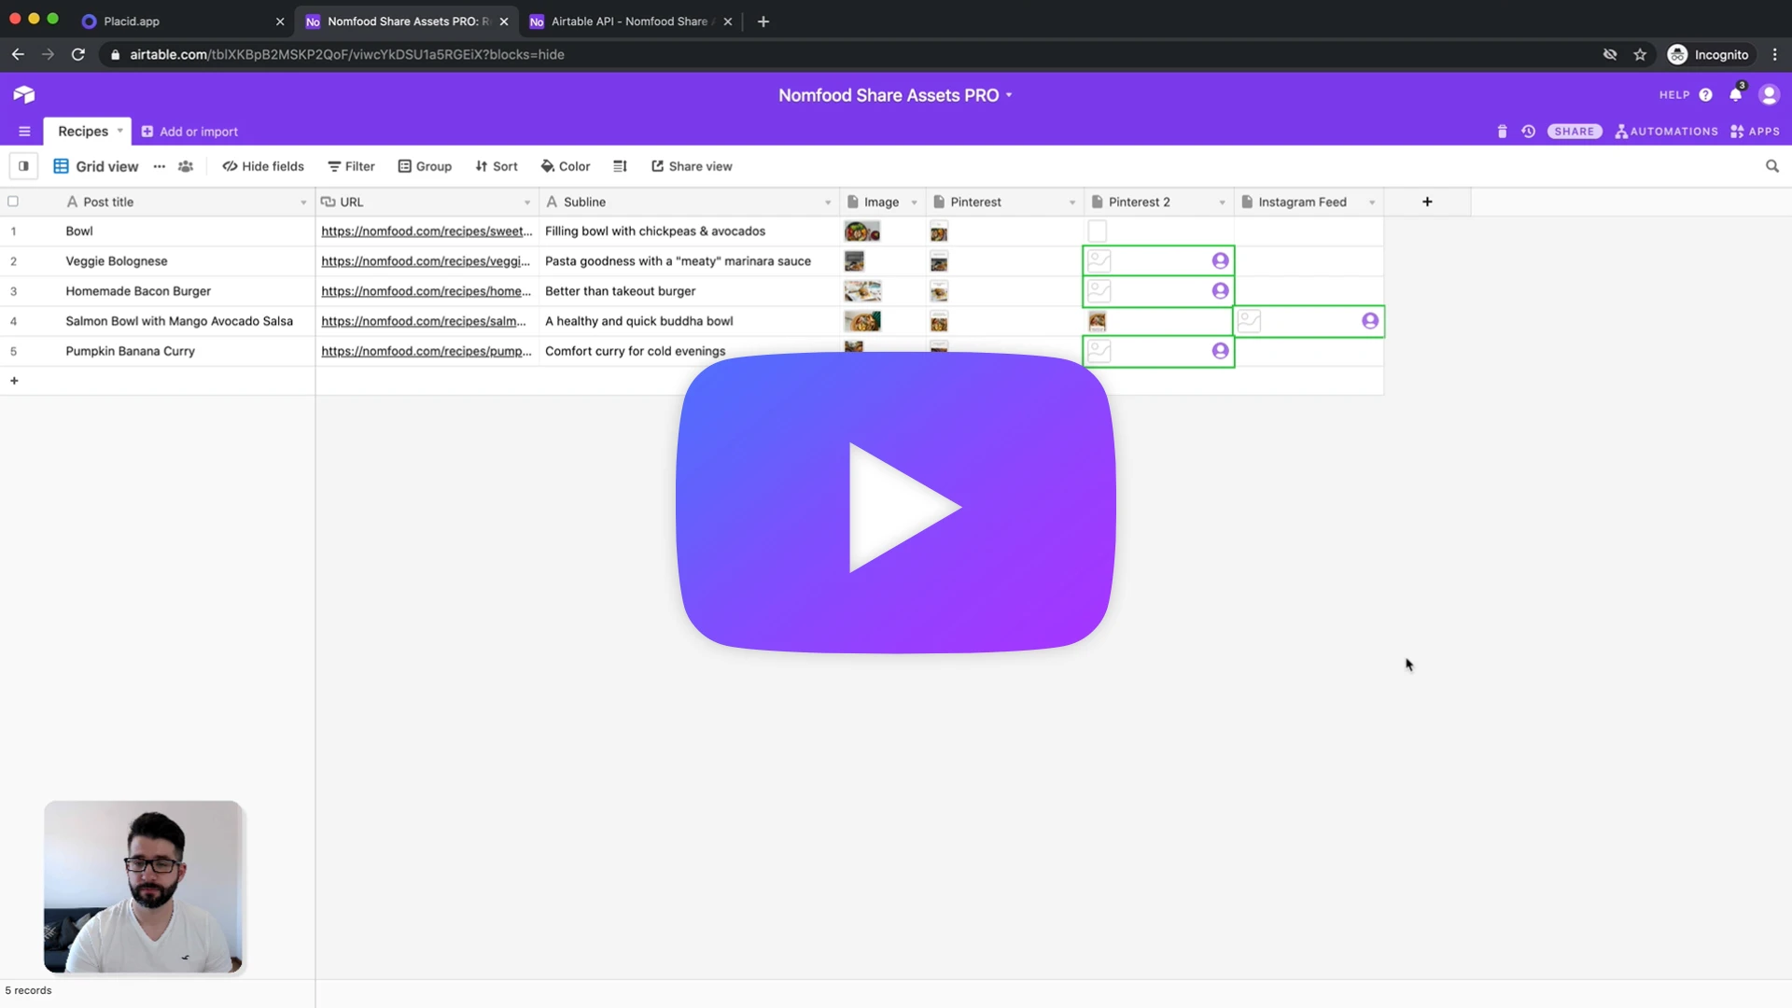Select the Nomfood Share Assets PRO browser tab
Screen dimensions: 1792x1008
click(x=407, y=21)
